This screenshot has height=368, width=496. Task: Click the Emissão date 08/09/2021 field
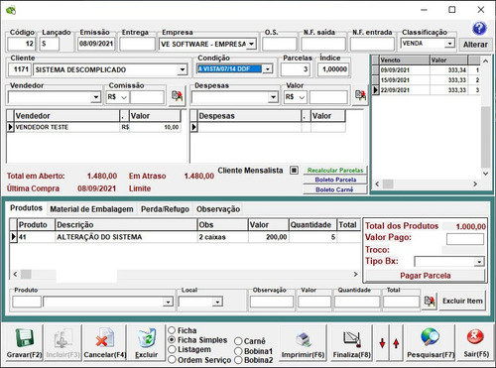pyautogui.click(x=96, y=44)
